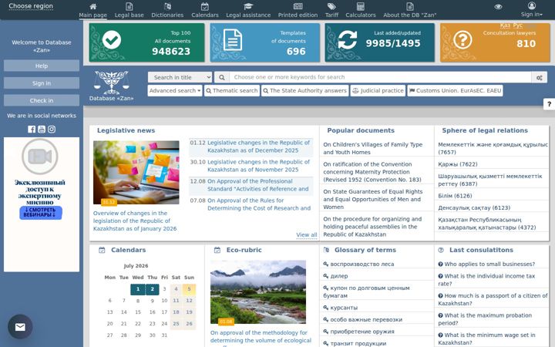Select July 1 in the calendar
This screenshot has width=555, height=347.
[138, 289]
